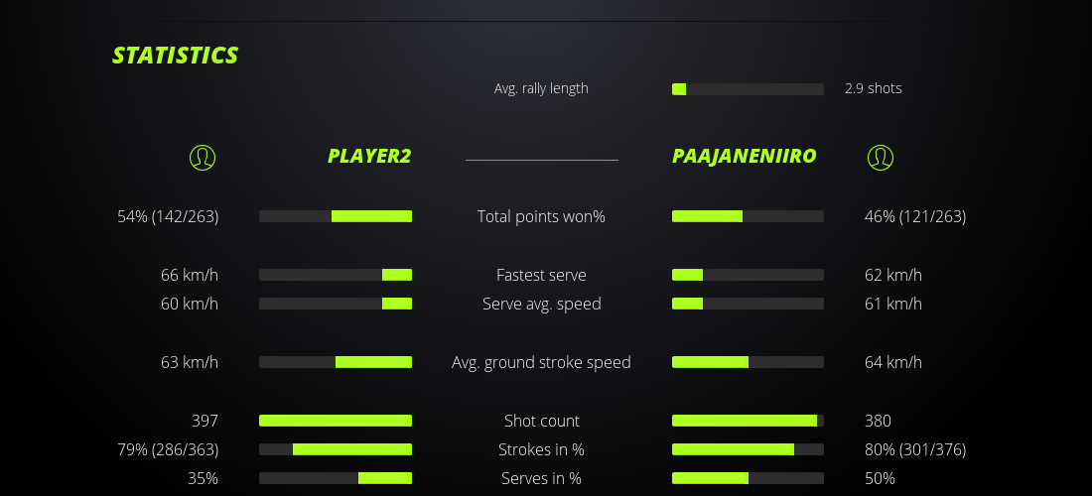Click PLAYER2 Total points won bar
The width and height of the screenshot is (1092, 496).
336,216
